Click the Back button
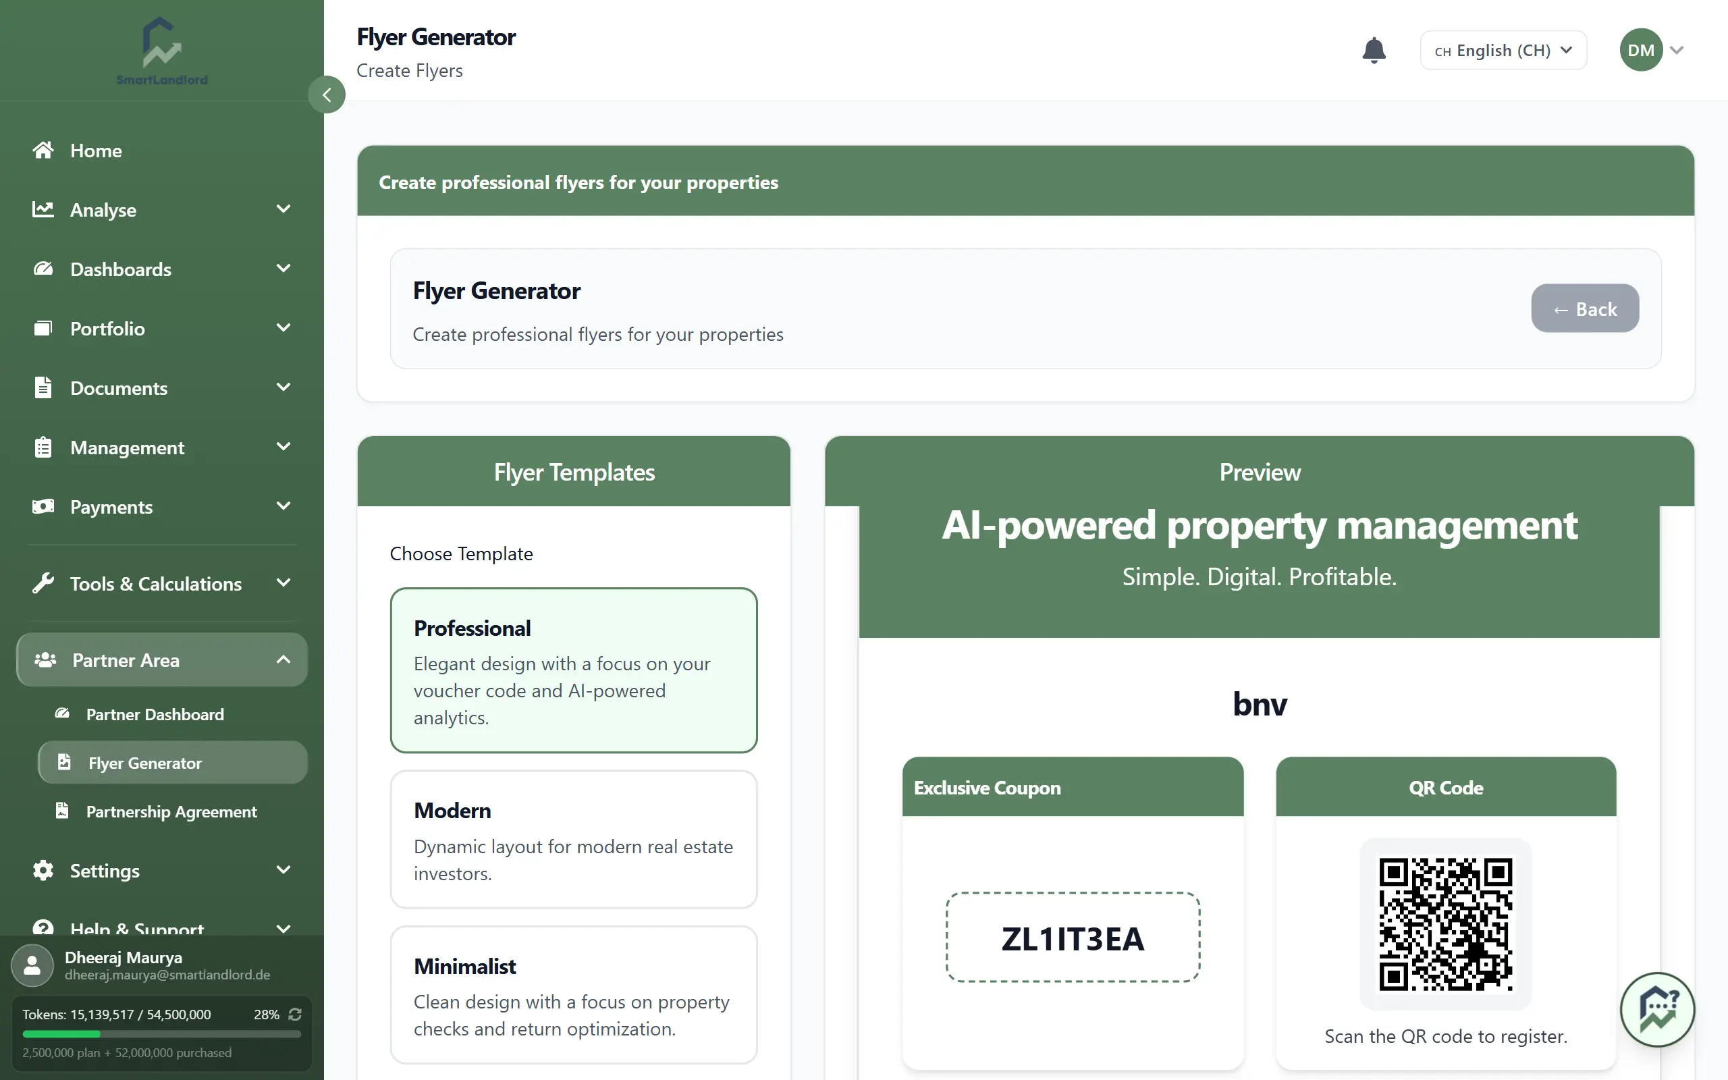Screen dimensions: 1728x1080 pyautogui.click(x=1584, y=308)
